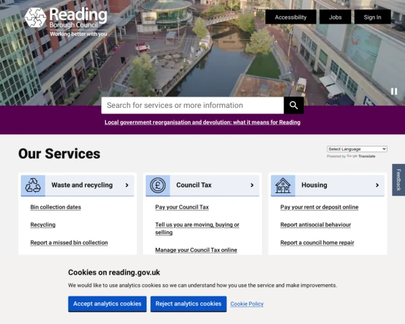The image size is (405, 324).
Task: Reject analytics cookies
Action: click(x=188, y=304)
